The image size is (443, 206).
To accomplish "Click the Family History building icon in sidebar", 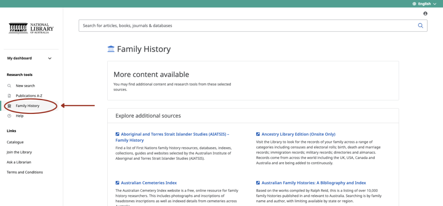I will 9,106.
